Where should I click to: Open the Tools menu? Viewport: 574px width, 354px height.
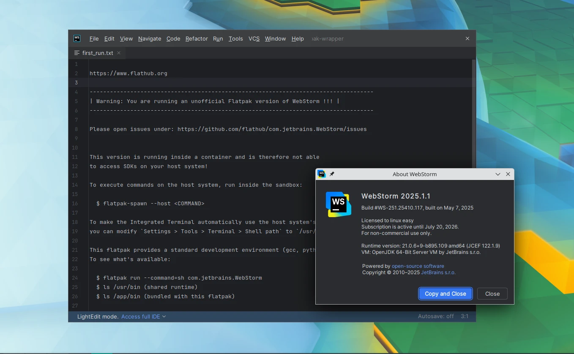pyautogui.click(x=235, y=38)
